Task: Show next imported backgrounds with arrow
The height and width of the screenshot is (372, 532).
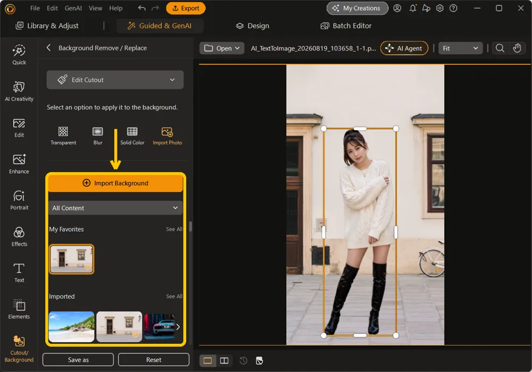Action: (x=178, y=327)
